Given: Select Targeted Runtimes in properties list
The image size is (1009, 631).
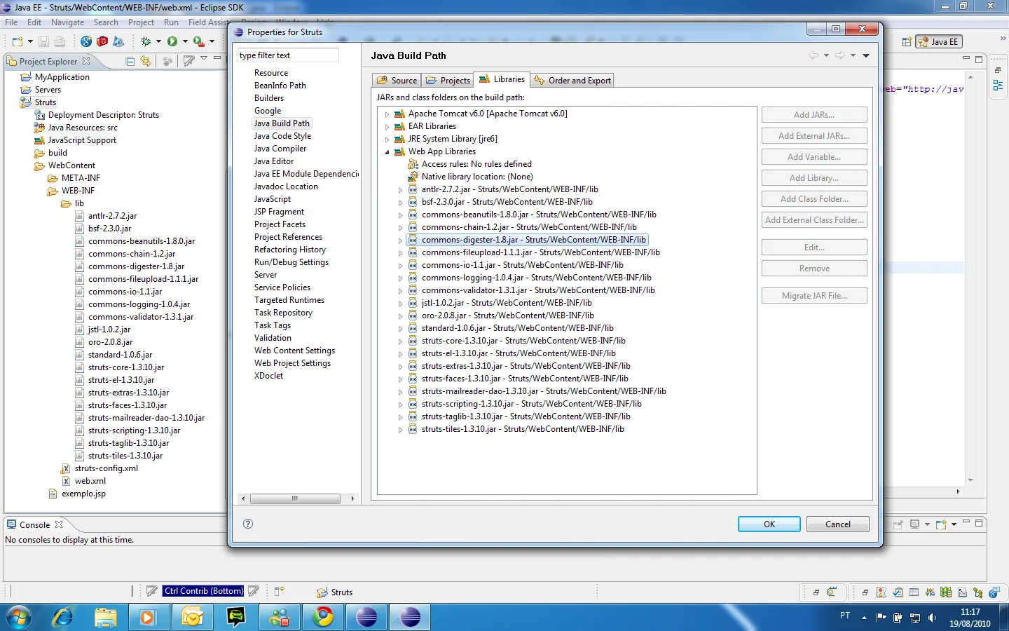Looking at the screenshot, I should [289, 300].
